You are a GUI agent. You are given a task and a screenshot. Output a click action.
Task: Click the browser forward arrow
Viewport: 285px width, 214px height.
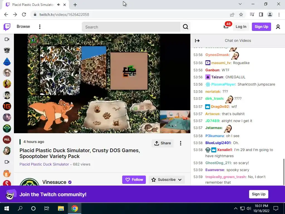(15, 14)
